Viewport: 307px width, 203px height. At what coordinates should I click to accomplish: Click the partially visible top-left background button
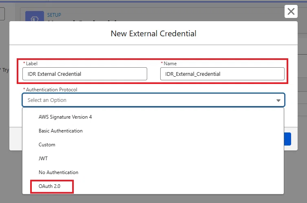click(x=2, y=14)
